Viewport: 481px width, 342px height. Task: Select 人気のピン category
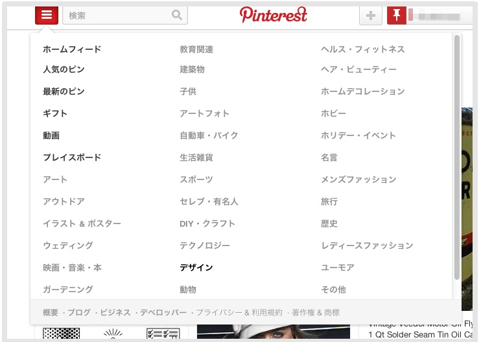(64, 69)
